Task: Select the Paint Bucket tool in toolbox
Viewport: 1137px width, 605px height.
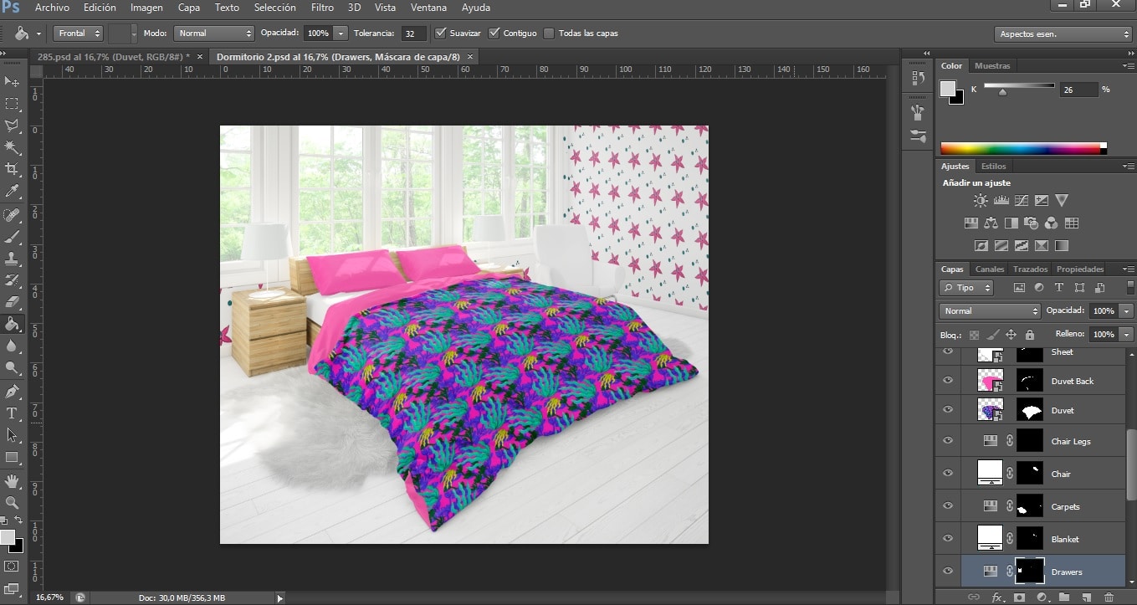Action: 13,324
